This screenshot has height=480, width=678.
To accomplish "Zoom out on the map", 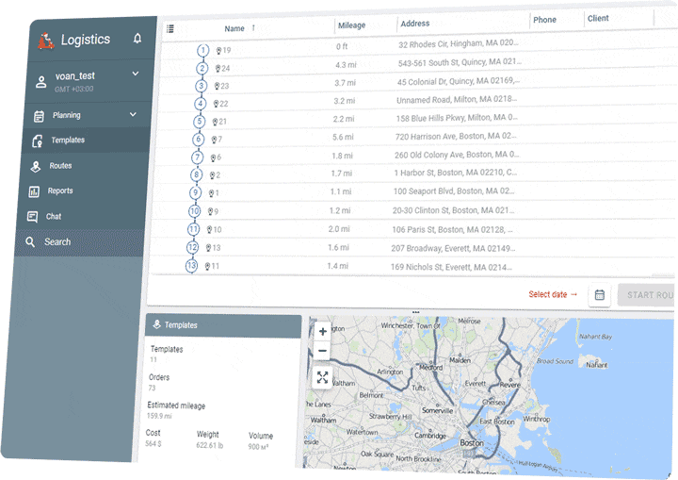I will click(x=322, y=351).
